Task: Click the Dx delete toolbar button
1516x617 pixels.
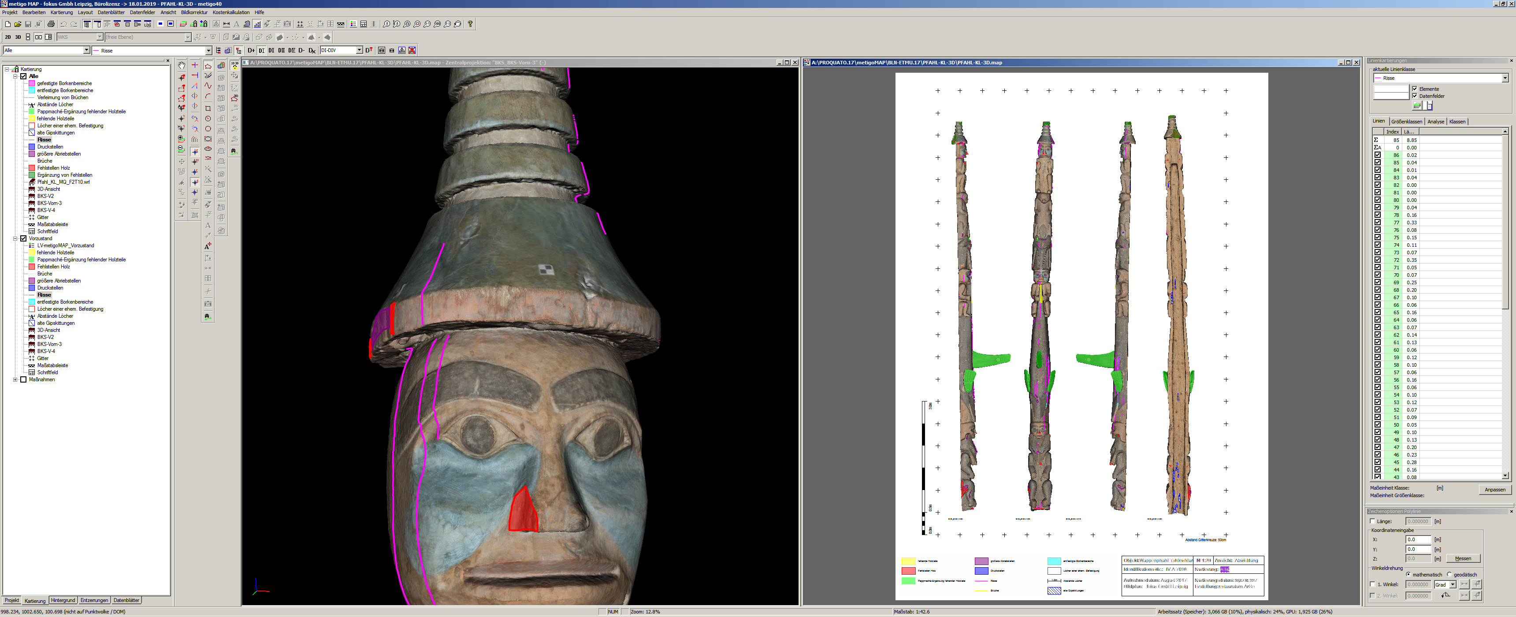Action: click(312, 51)
